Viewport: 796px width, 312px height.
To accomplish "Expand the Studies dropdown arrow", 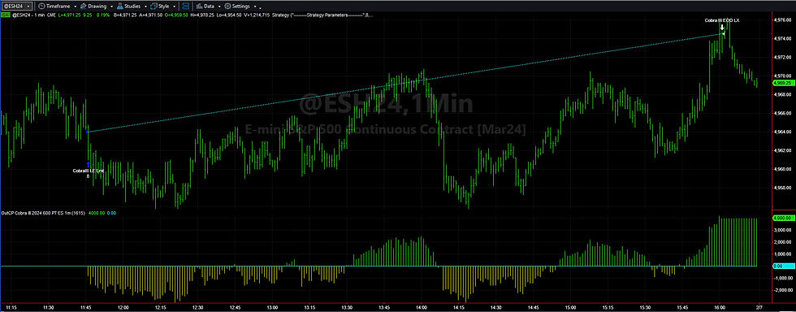I will (145, 6).
